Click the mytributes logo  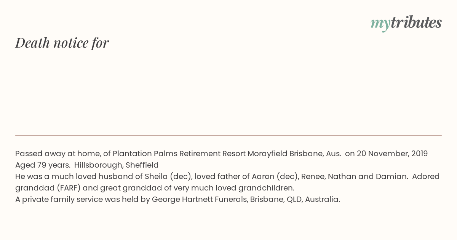pyautogui.click(x=406, y=23)
